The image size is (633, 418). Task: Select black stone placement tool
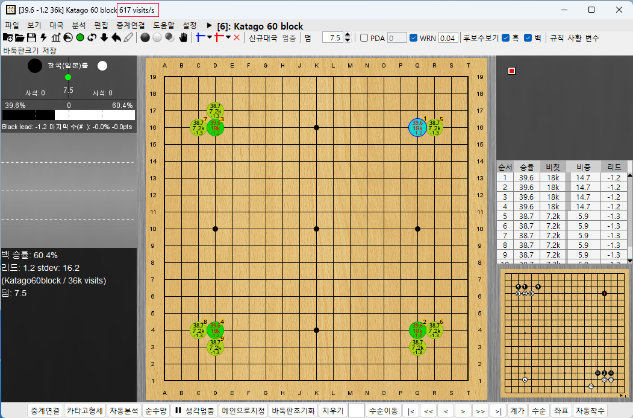(145, 38)
